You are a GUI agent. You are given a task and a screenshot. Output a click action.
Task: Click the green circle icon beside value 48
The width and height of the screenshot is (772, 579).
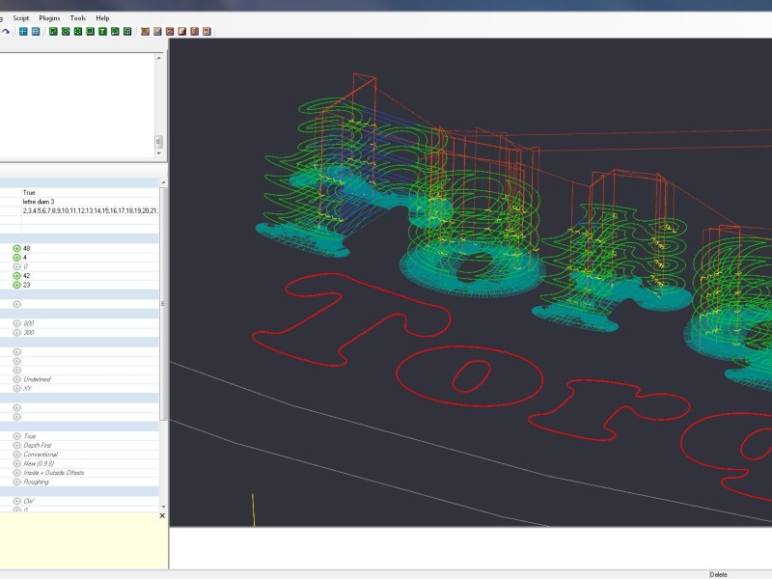[16, 249]
